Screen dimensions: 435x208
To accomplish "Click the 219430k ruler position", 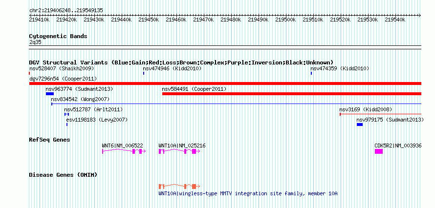I will [x=94, y=20].
